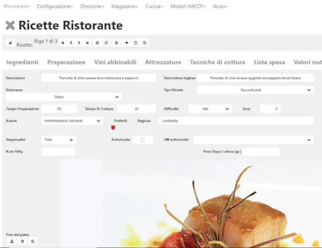Close the Ricette Ristorante page with X
Viewport: 322px width, 248px height.
10,26
